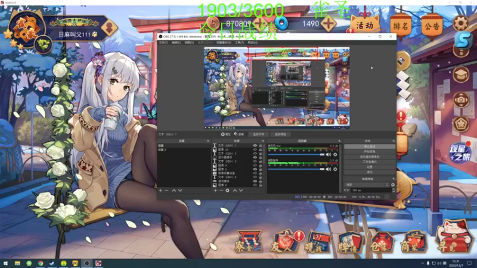The width and height of the screenshot is (477, 268).
Task: Move selected scene up arrow
Action: click(x=174, y=191)
